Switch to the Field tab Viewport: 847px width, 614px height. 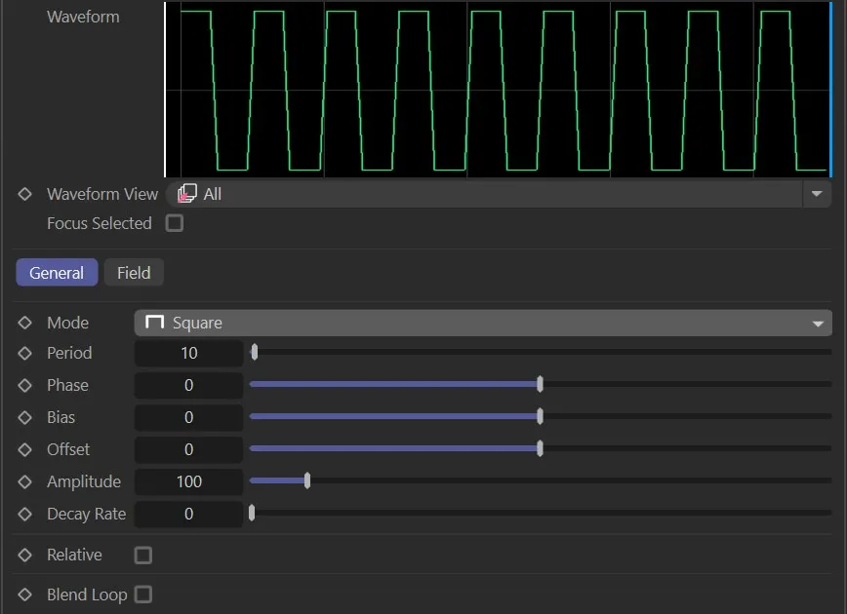click(133, 272)
